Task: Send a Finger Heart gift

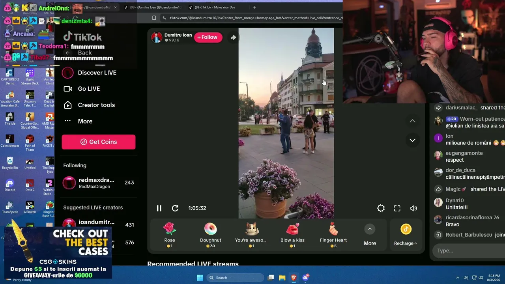Action: click(333, 235)
